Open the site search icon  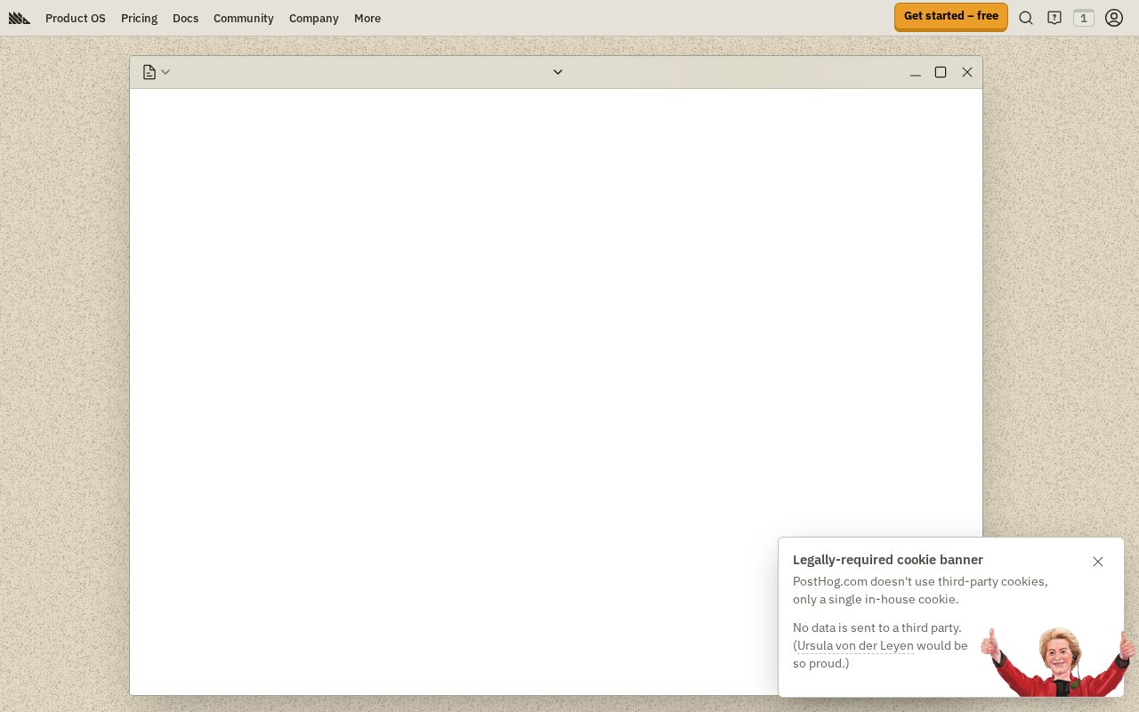1026,18
